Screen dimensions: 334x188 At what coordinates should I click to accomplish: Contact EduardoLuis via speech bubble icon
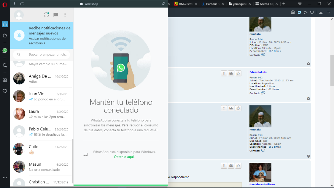263,93
